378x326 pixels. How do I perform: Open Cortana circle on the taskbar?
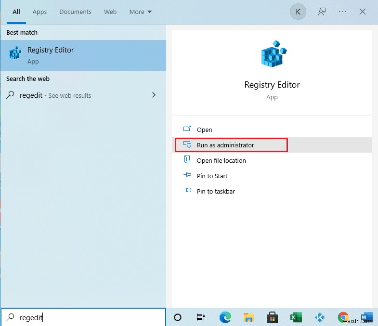click(178, 317)
